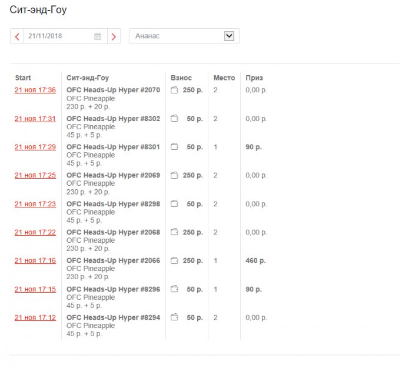Open the 21 ноя 17:23 tournament link

35,204
